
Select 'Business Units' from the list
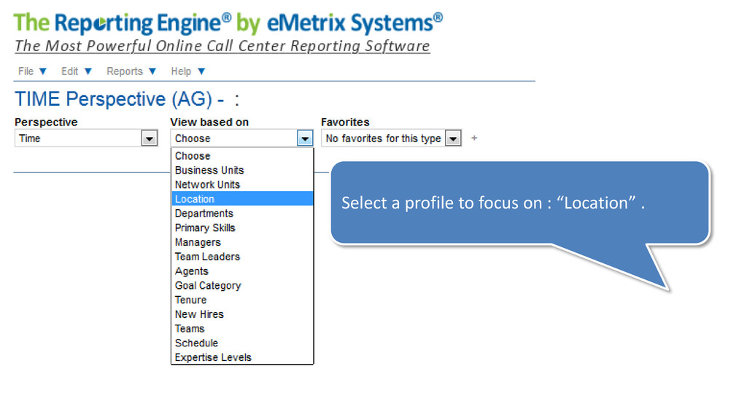coord(242,170)
